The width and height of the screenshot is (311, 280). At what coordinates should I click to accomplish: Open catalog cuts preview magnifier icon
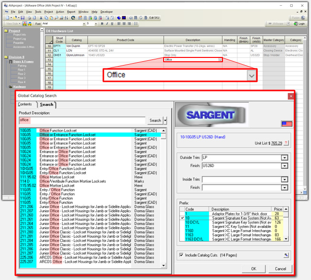pos(286,255)
